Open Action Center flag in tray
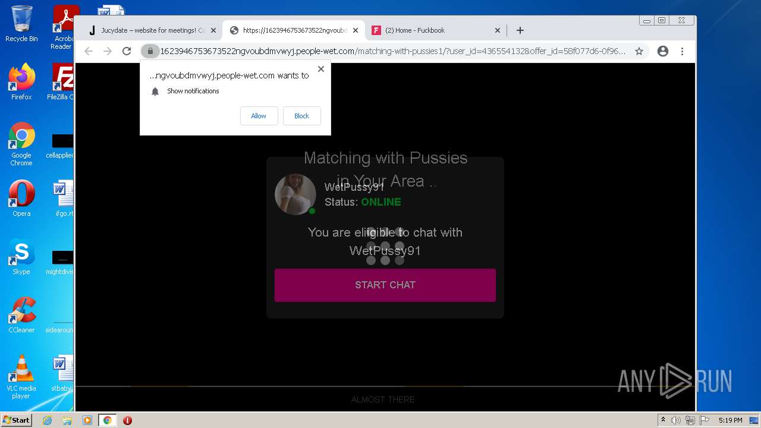Screen dimensions: 761x428 click(x=705, y=420)
